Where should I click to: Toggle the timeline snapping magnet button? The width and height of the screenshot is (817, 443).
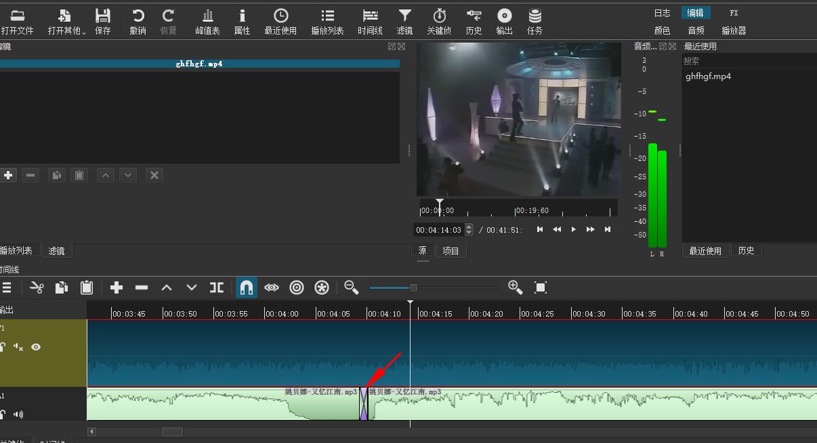click(x=247, y=288)
